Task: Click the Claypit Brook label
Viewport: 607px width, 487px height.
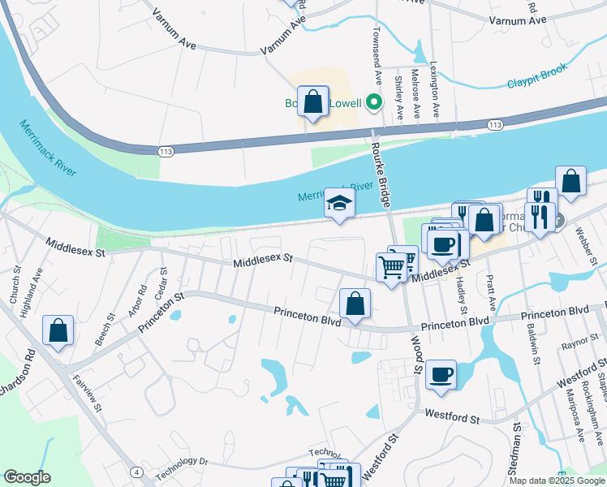Action: [x=537, y=75]
